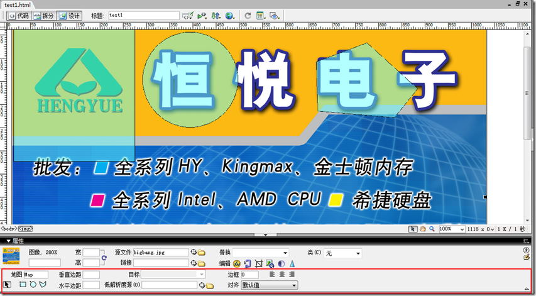Activate the crop image tool
Screen dimensions: 536x296
pos(259,263)
